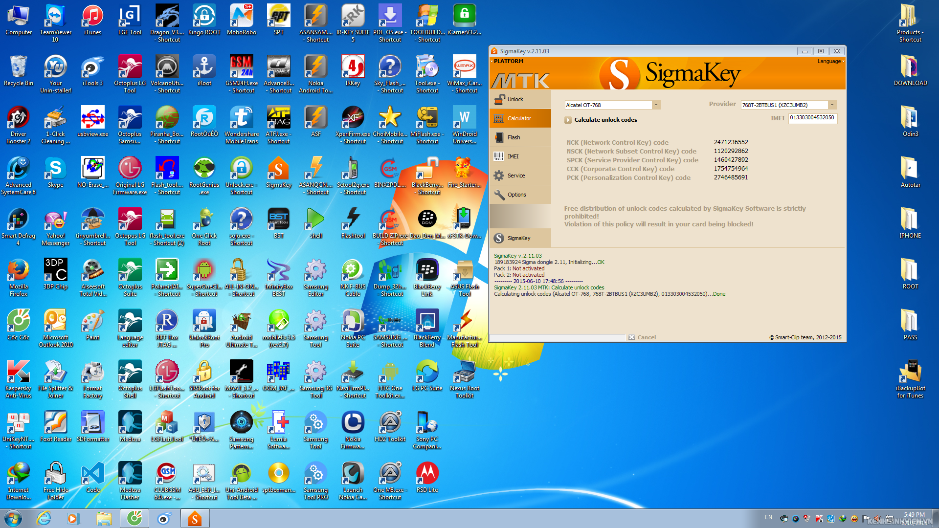Select iBackupBot for iTunes icon
The width and height of the screenshot is (939, 528).
(x=910, y=379)
